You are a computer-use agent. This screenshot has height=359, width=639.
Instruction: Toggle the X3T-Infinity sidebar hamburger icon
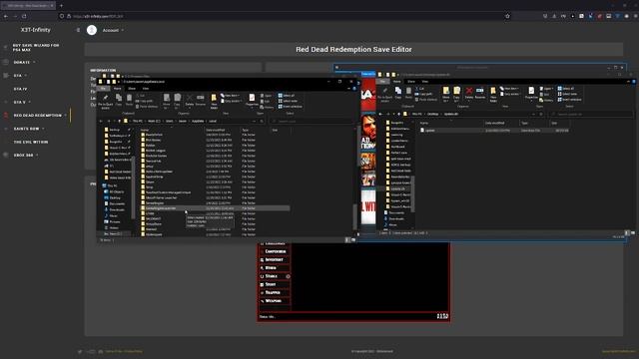[x=78, y=30]
